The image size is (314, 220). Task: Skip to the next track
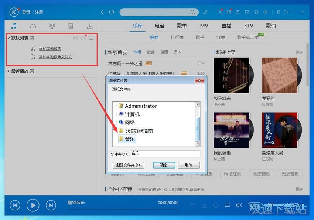(51, 205)
